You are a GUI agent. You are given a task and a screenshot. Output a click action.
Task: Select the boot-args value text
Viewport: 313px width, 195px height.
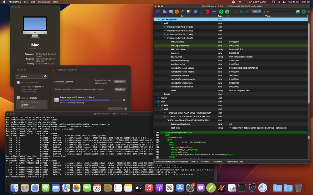258,128
